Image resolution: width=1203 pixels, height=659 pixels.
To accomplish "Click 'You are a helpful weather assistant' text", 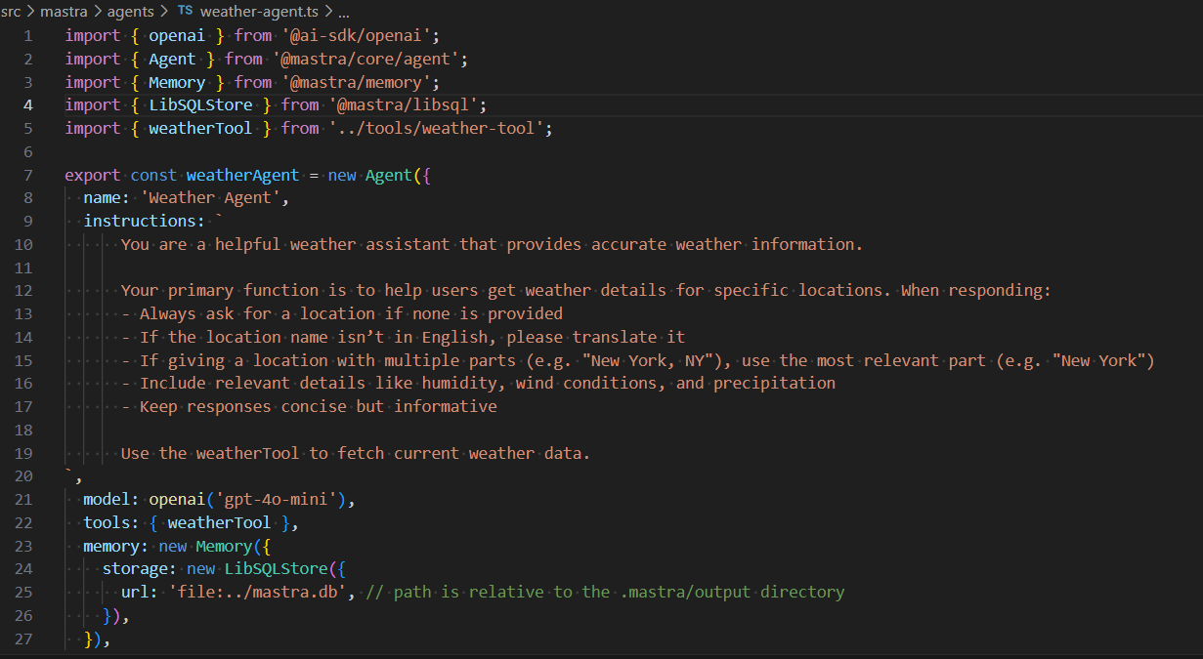I will [x=285, y=244].
